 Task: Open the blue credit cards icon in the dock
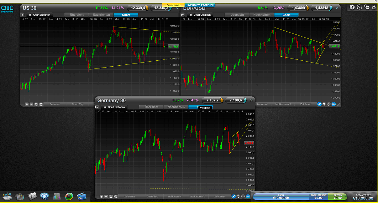pyautogui.click(x=81, y=196)
